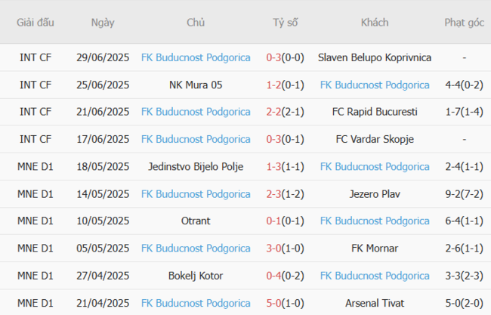Click the 9-2 corner stat for Jezero Plav
This screenshot has width=491, height=315.
464,193
